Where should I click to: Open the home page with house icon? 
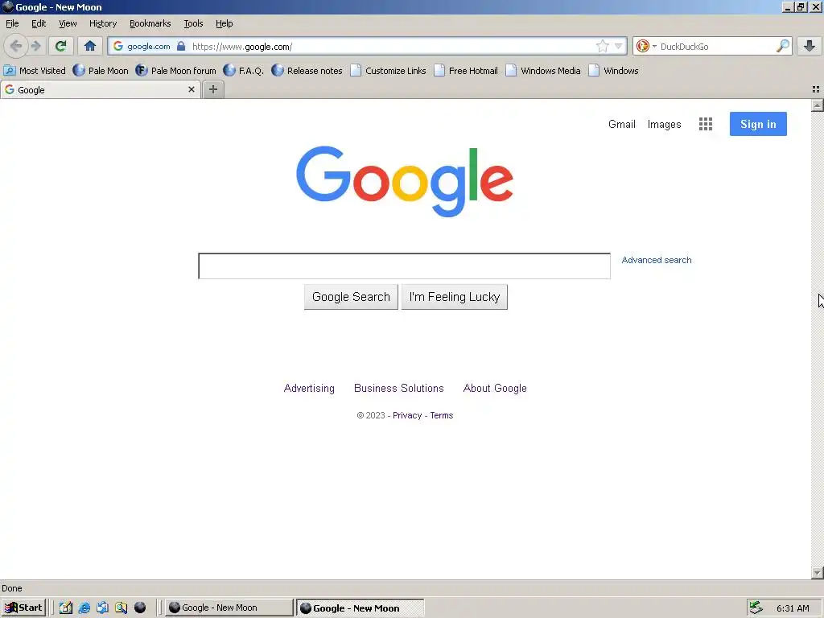(90, 46)
